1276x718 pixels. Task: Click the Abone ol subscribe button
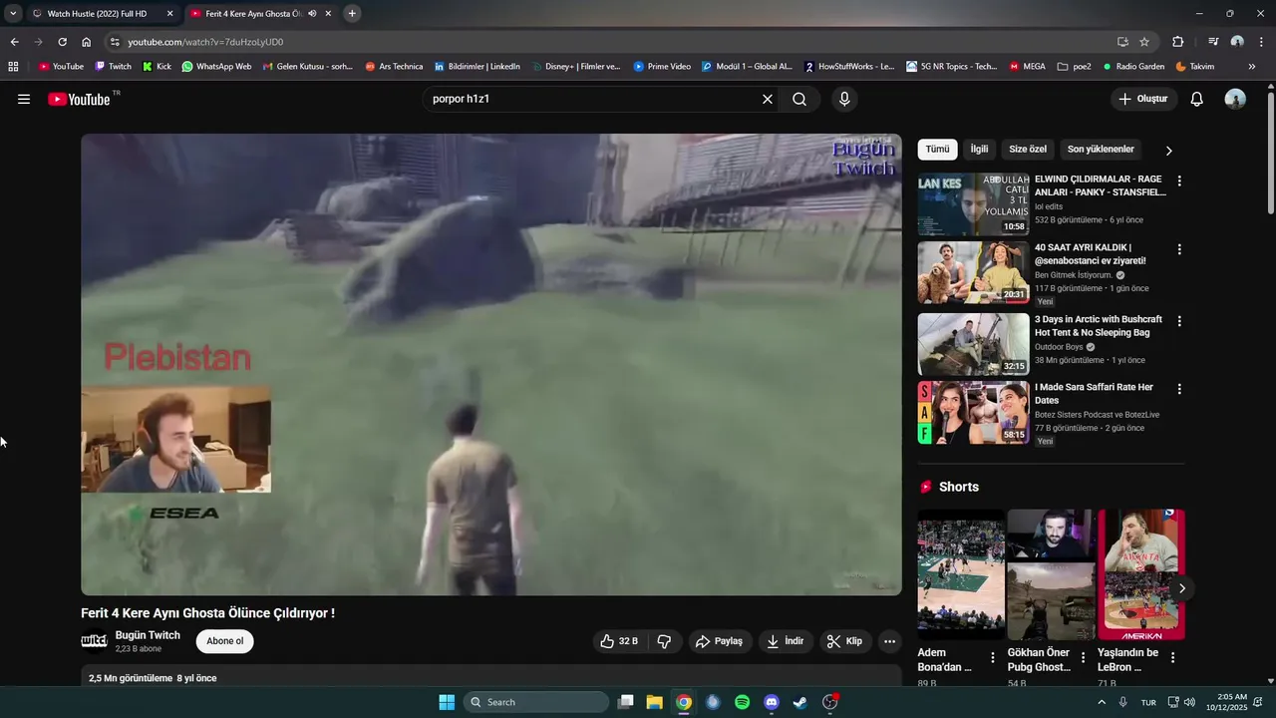click(x=224, y=641)
